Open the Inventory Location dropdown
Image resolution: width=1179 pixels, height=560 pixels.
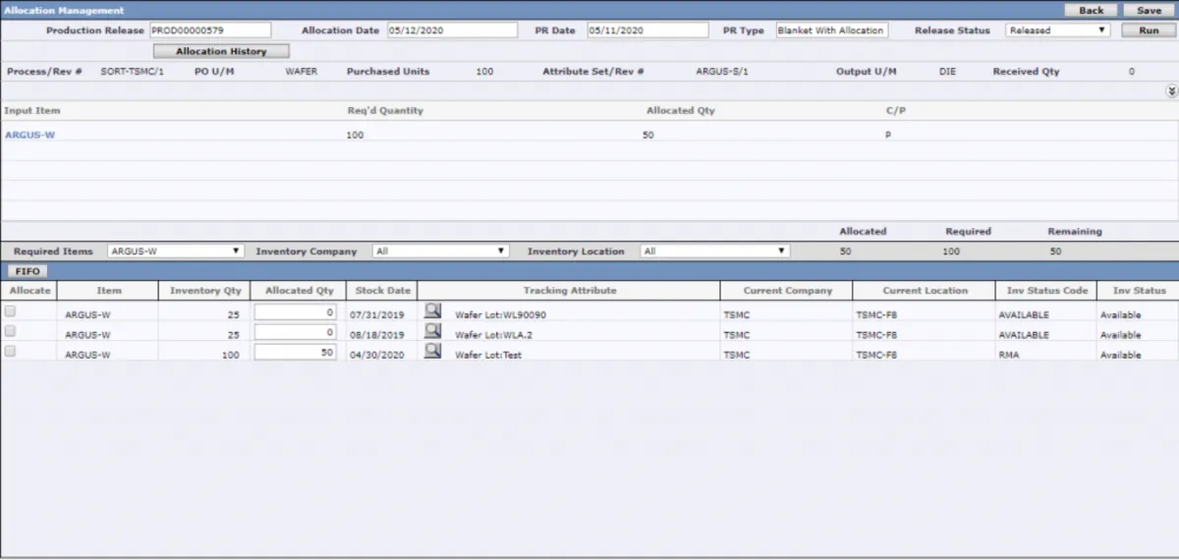[x=715, y=252]
